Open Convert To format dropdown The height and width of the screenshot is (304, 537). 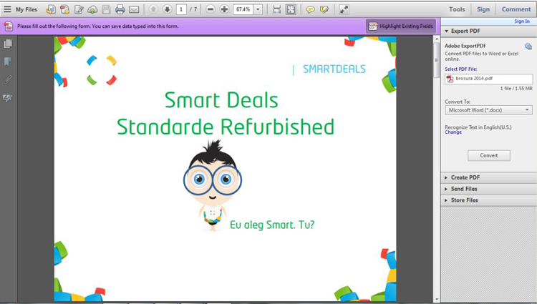coord(489,110)
